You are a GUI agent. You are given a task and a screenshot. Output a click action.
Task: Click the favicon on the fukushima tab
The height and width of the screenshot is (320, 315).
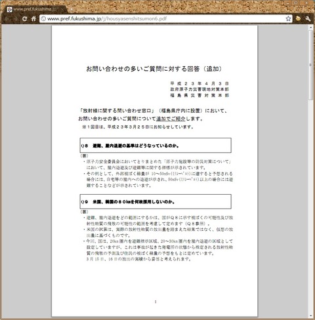pyautogui.click(x=9, y=9)
